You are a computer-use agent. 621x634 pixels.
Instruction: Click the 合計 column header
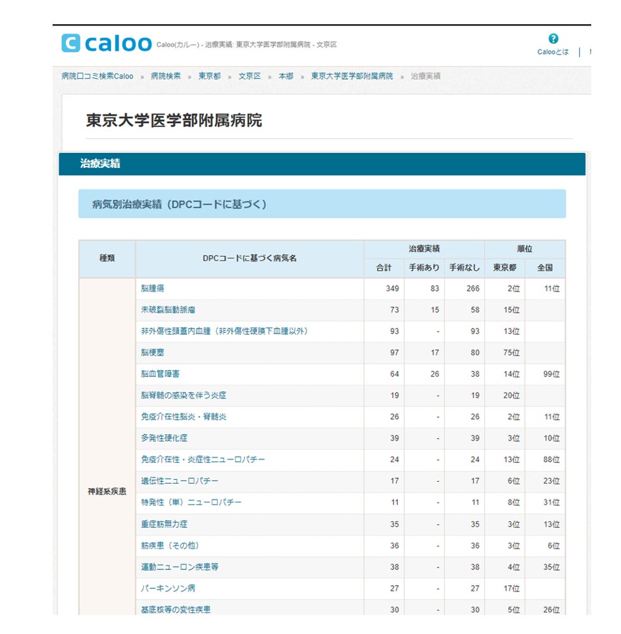(x=384, y=268)
